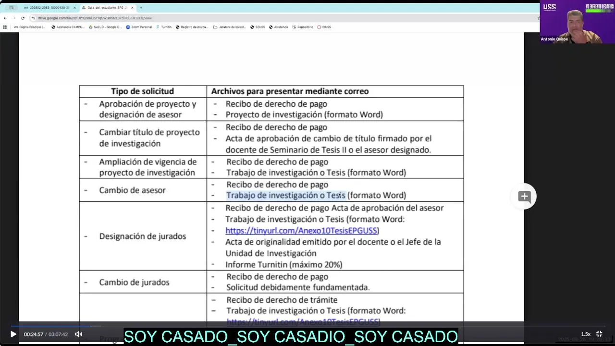
Task: Open the apps grid in bookmarks bar
Action: click(x=5, y=27)
